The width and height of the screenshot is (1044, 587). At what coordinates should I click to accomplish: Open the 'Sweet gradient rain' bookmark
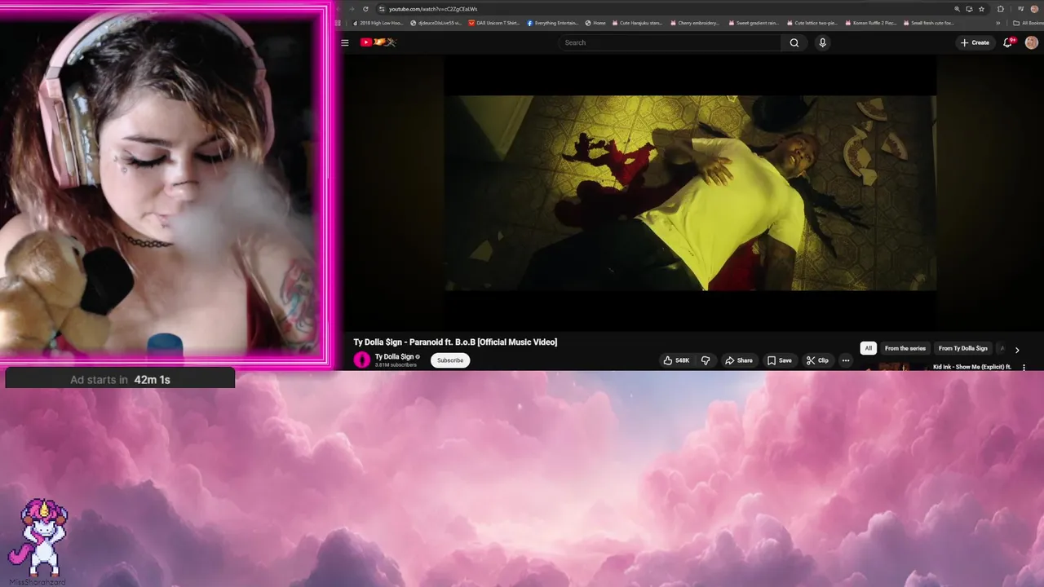coord(753,23)
